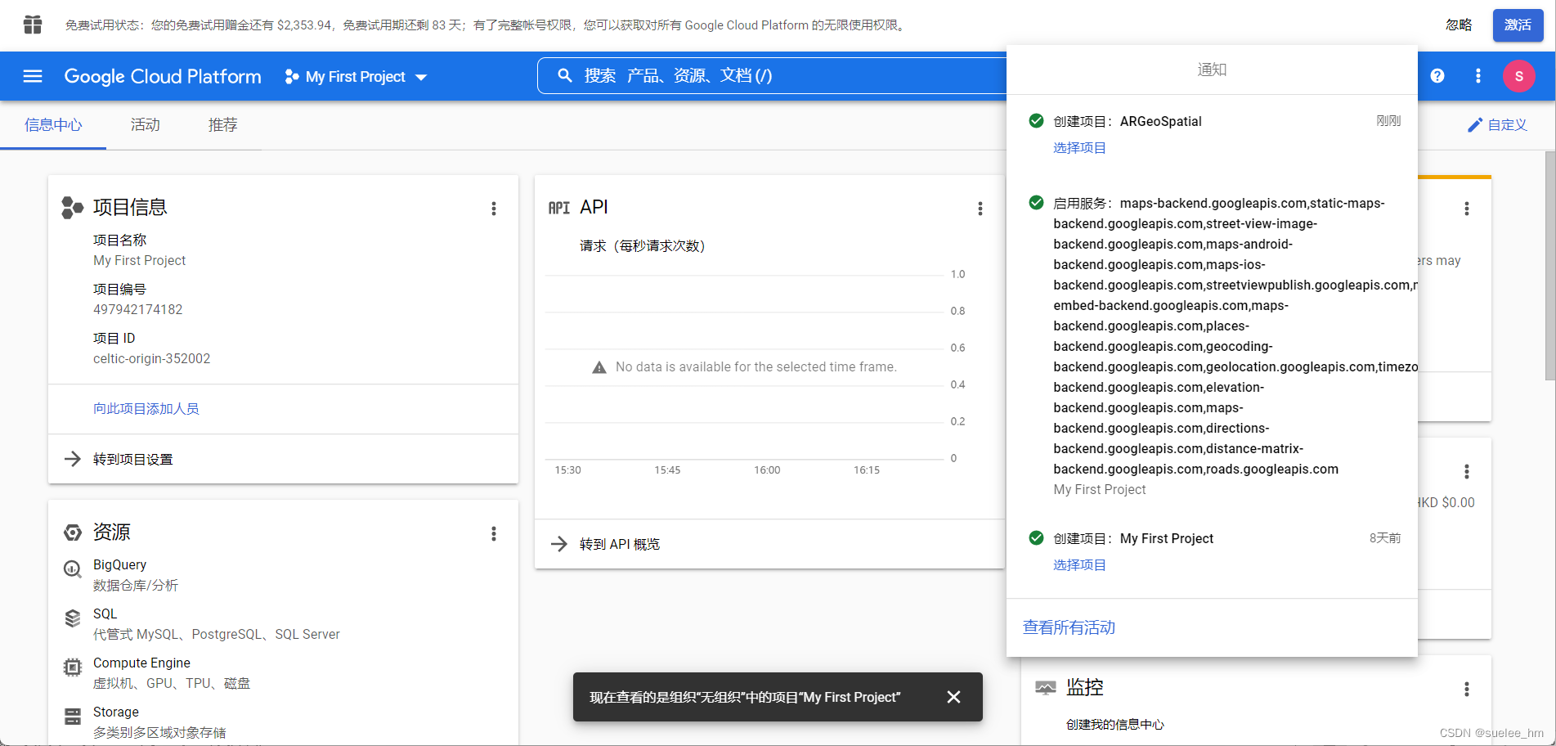Open the help question mark icon
Image resolution: width=1556 pixels, height=746 pixels.
click(x=1437, y=76)
